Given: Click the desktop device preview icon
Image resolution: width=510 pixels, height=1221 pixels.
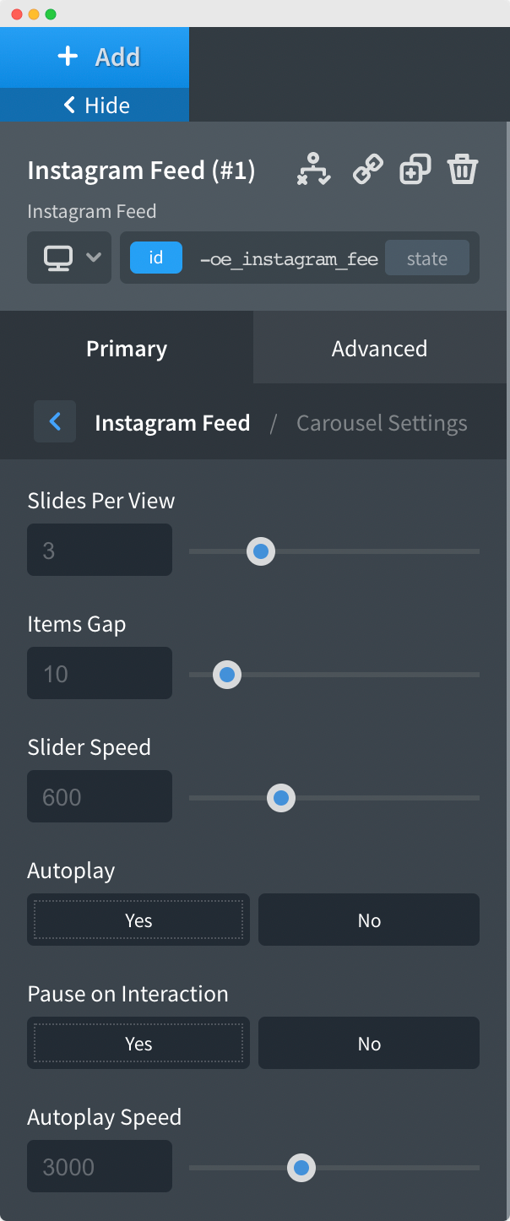Looking at the screenshot, I should click(x=59, y=258).
